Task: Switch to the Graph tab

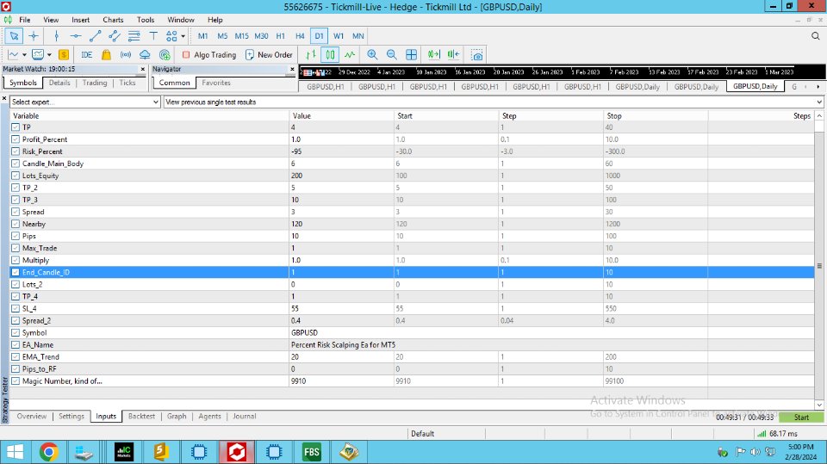Action: pos(177,416)
